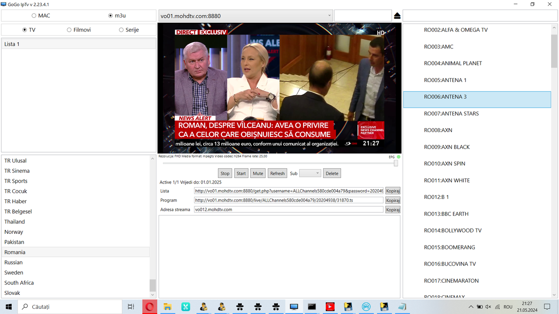The height and width of the screenshot is (314, 559).
Task: Open Task View from the taskbar
Action: point(131,307)
